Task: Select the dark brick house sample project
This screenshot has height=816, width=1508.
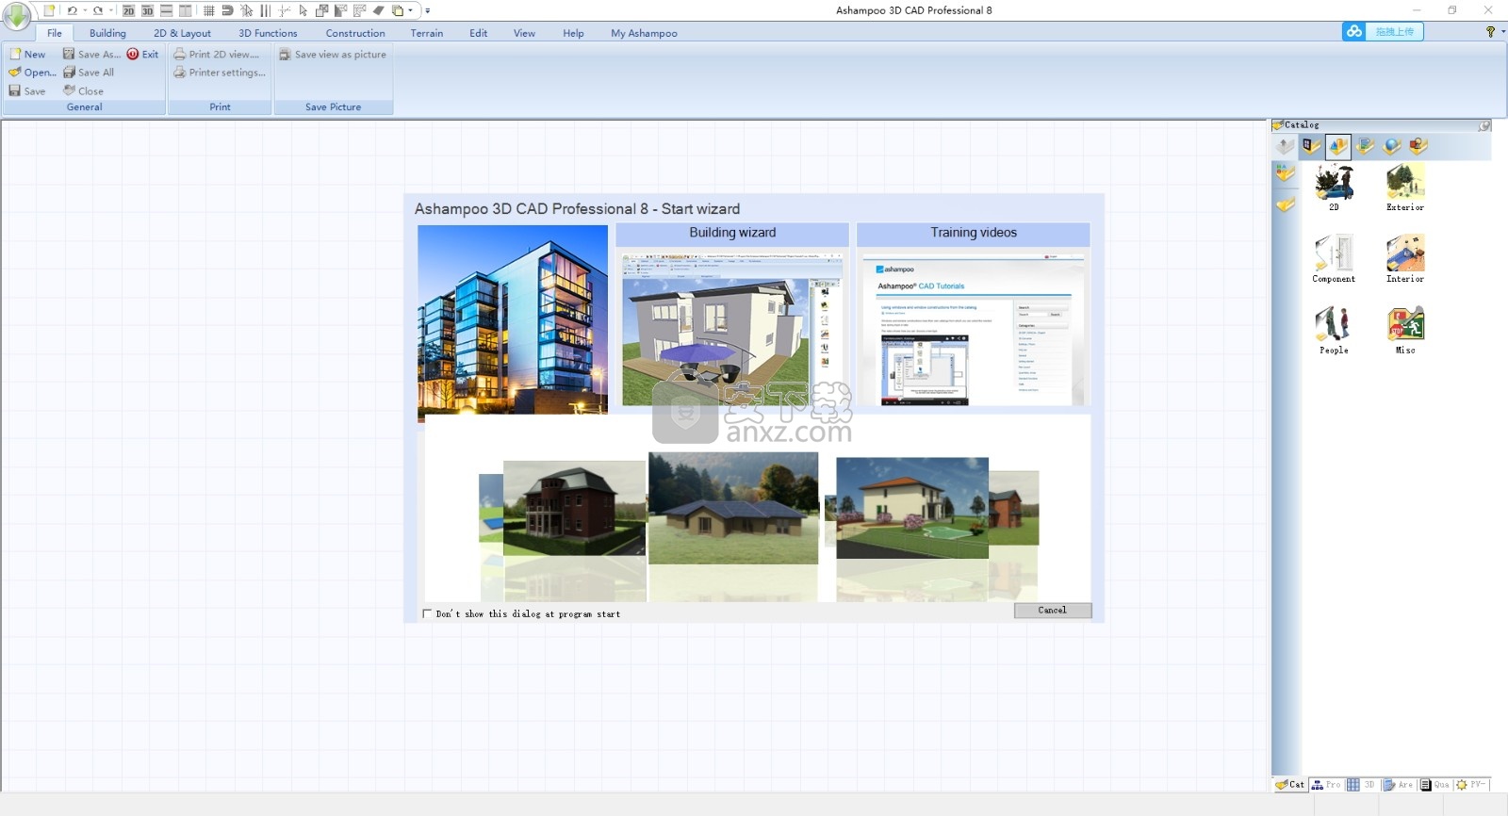Action: click(574, 508)
